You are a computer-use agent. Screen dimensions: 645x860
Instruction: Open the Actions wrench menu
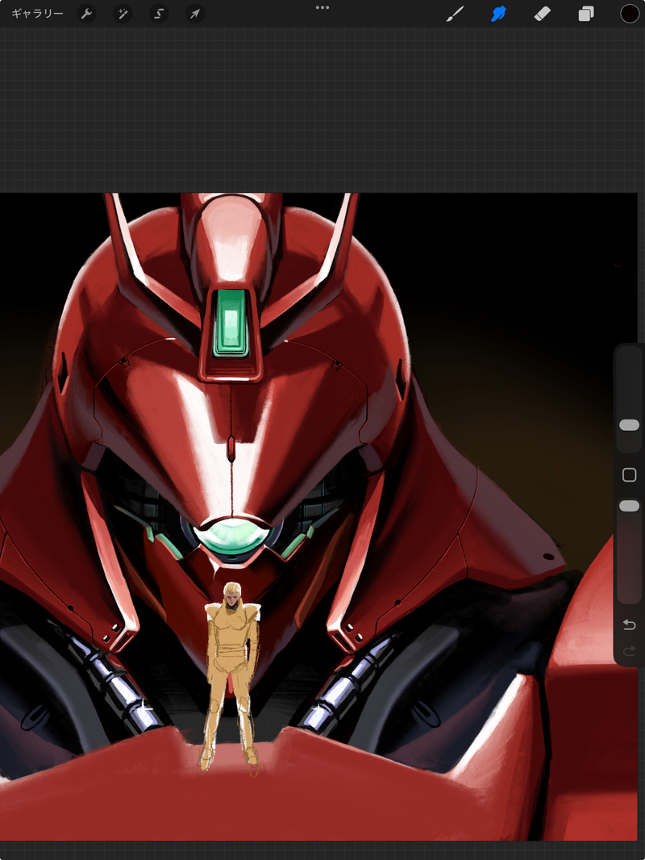[86, 14]
